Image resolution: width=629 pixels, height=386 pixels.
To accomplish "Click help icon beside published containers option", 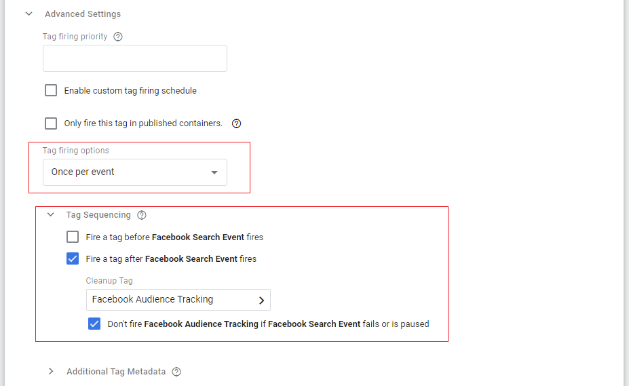I will pyautogui.click(x=237, y=123).
